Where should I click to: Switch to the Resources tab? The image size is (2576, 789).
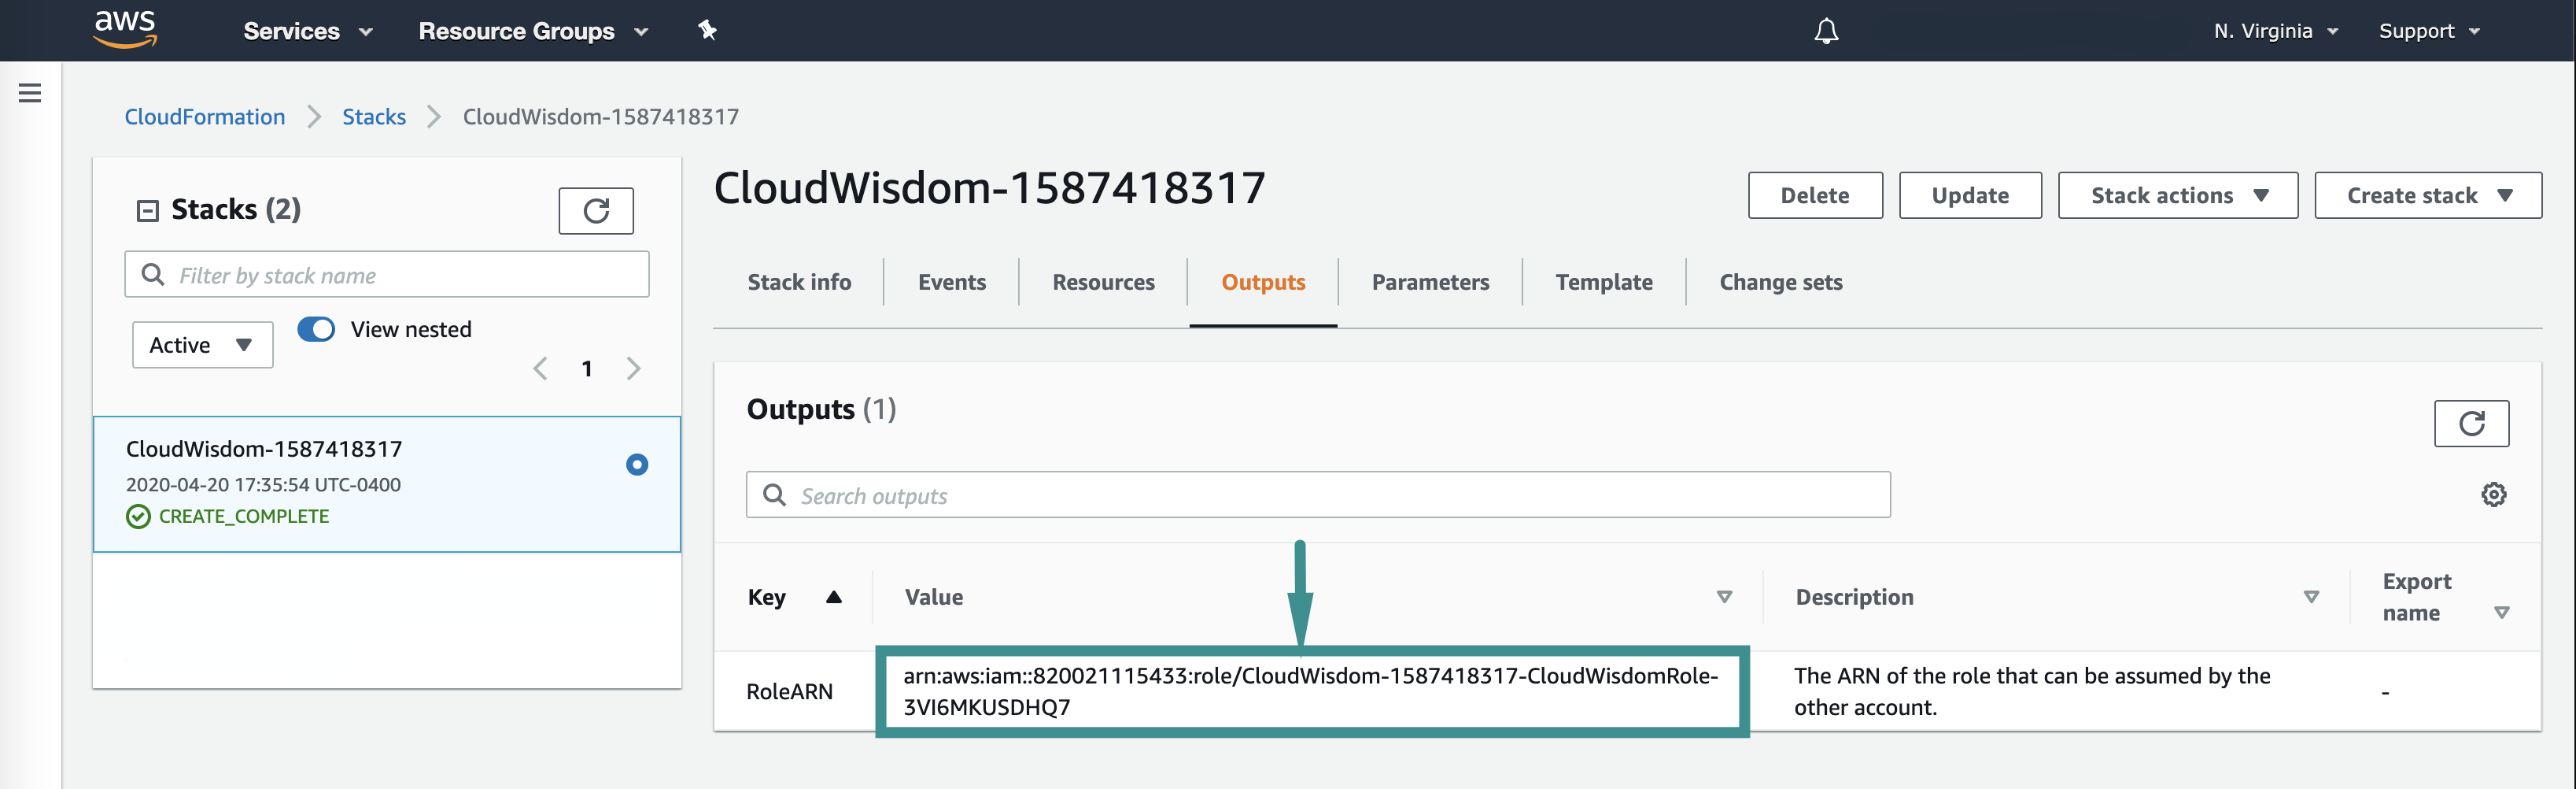pos(1103,283)
